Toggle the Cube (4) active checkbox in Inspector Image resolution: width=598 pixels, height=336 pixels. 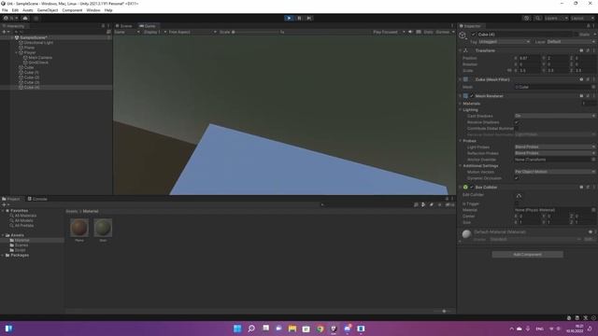click(474, 35)
